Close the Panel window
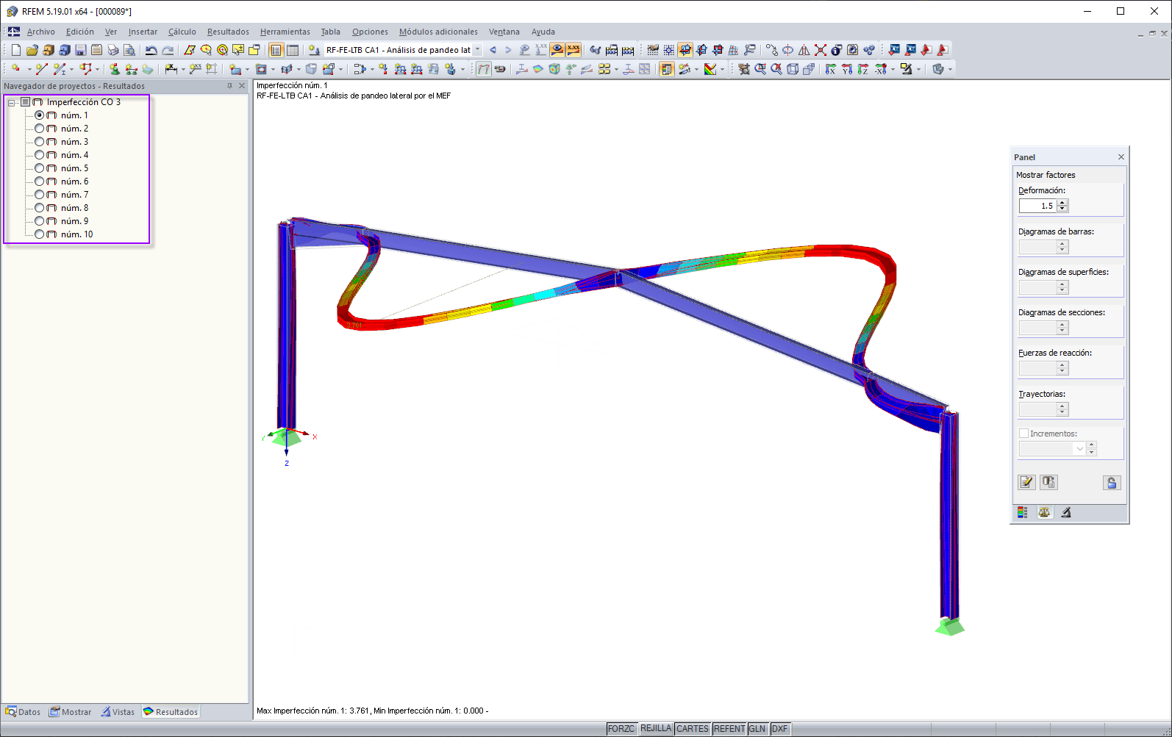Screen dimensions: 1172x737 1121,157
